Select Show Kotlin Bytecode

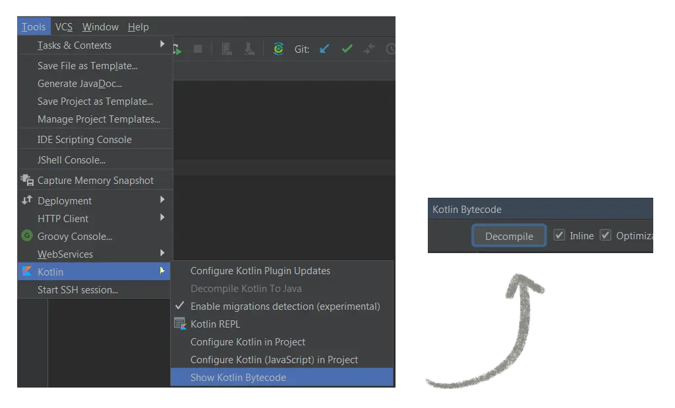(x=281, y=377)
